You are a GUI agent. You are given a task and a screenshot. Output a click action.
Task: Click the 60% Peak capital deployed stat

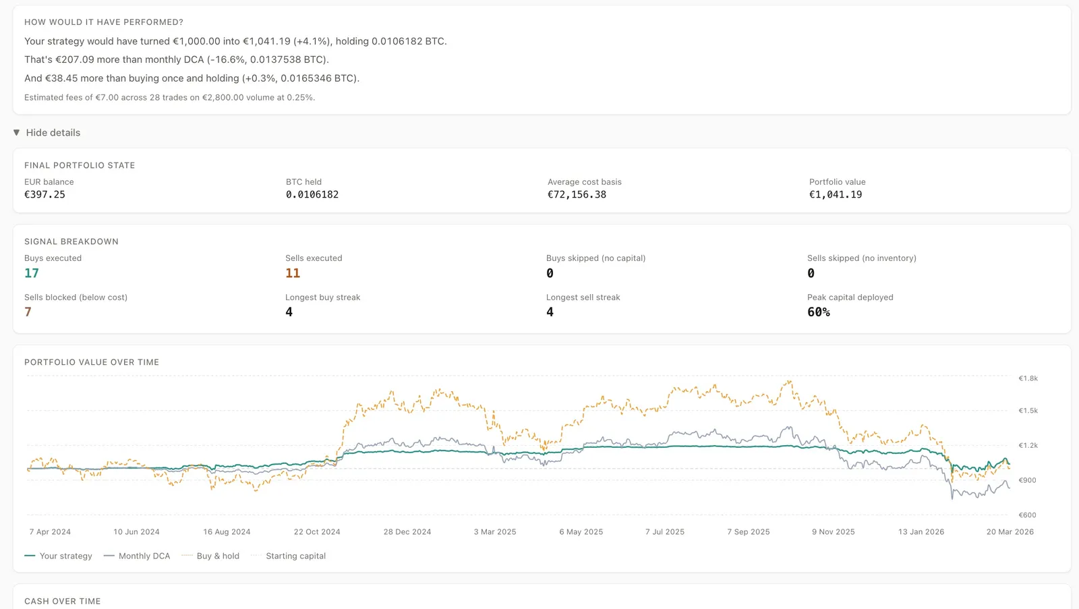point(818,312)
